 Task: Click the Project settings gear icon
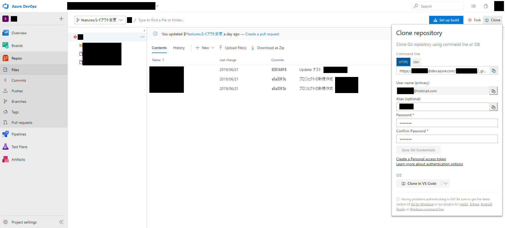pos(6,222)
